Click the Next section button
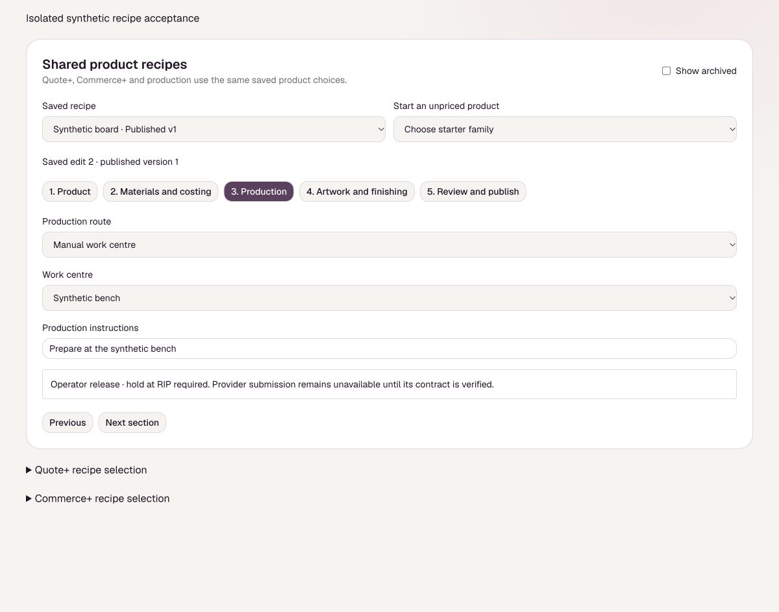The width and height of the screenshot is (779, 612). (132, 422)
